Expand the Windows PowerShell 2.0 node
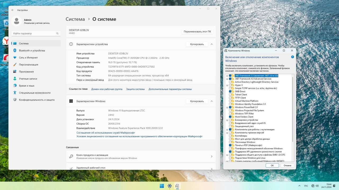The width and height of the screenshot is (339, 190). pos(227,107)
